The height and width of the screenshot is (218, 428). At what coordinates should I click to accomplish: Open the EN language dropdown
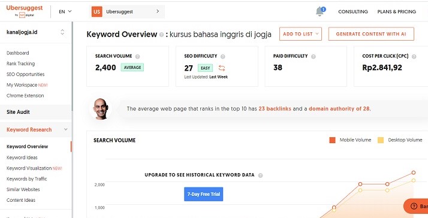(65, 11)
